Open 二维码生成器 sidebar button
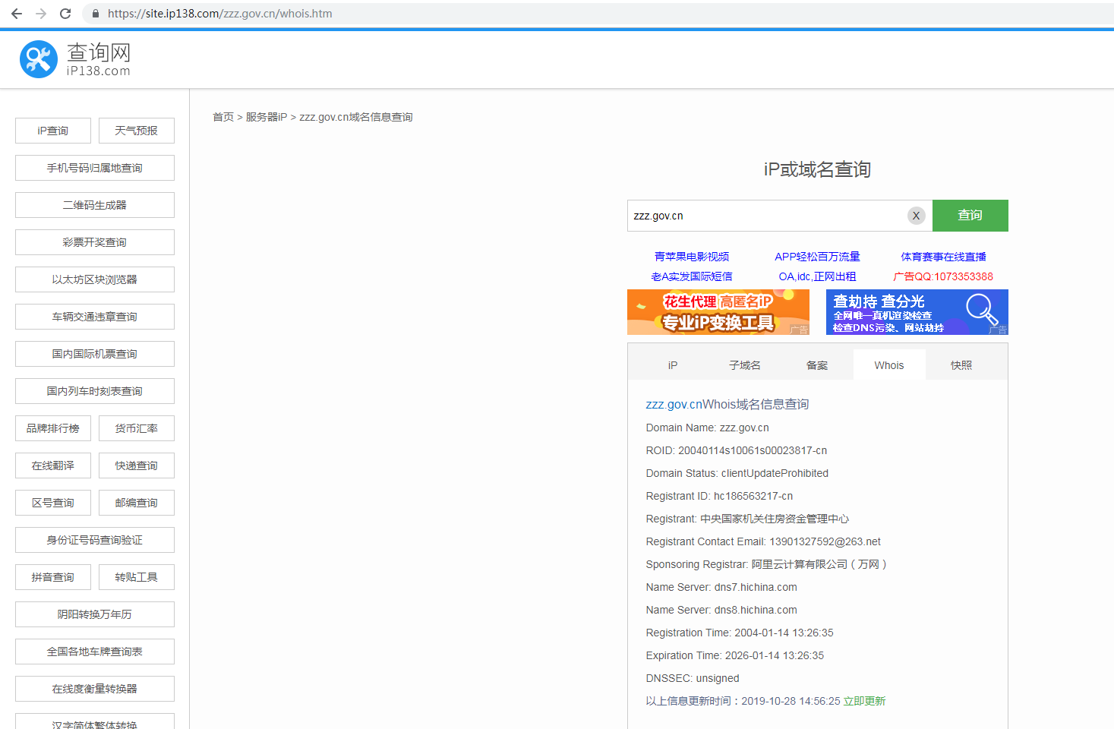The image size is (1114, 729). pyautogui.click(x=95, y=205)
